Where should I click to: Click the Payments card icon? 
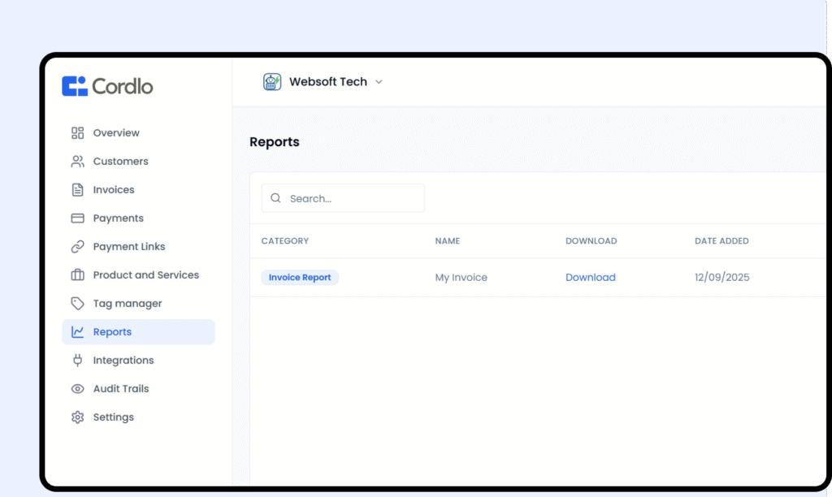(x=78, y=218)
